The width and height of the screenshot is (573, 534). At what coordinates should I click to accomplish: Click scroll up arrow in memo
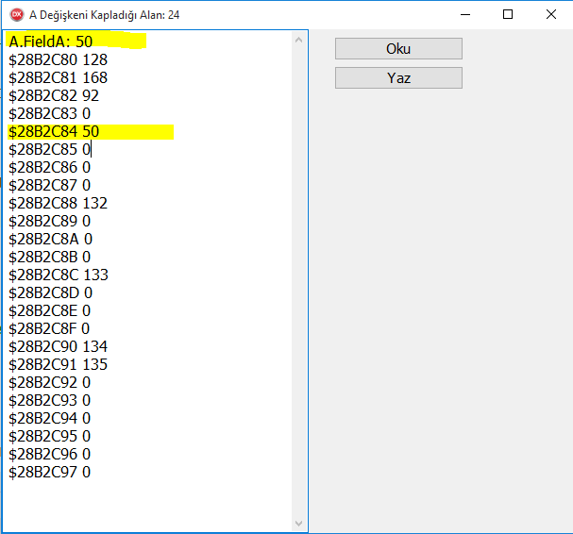click(300, 40)
